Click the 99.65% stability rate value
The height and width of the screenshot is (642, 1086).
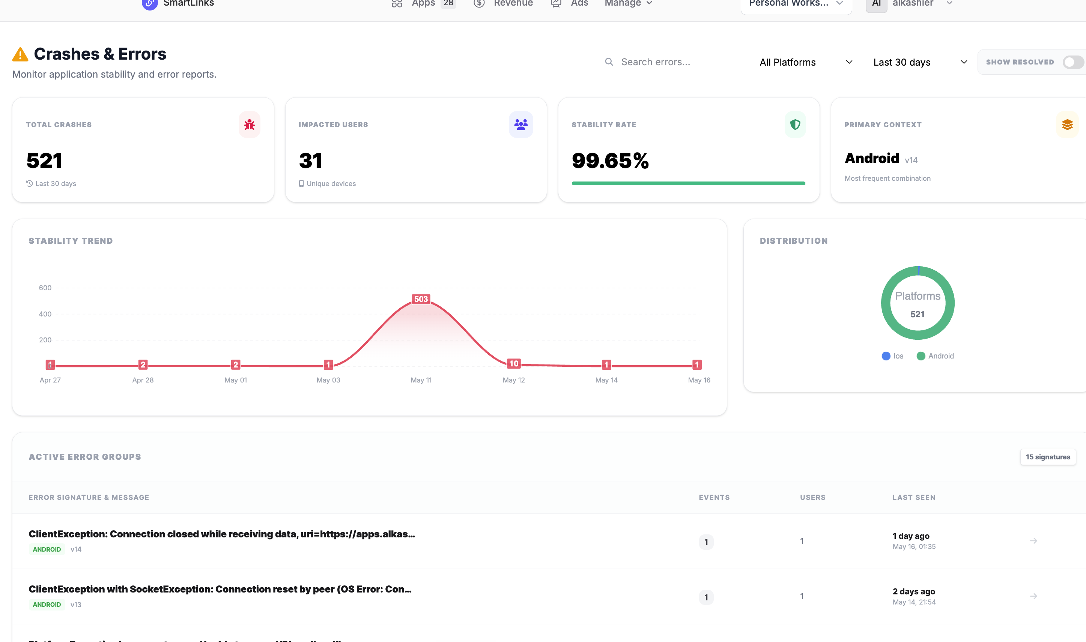tap(610, 161)
